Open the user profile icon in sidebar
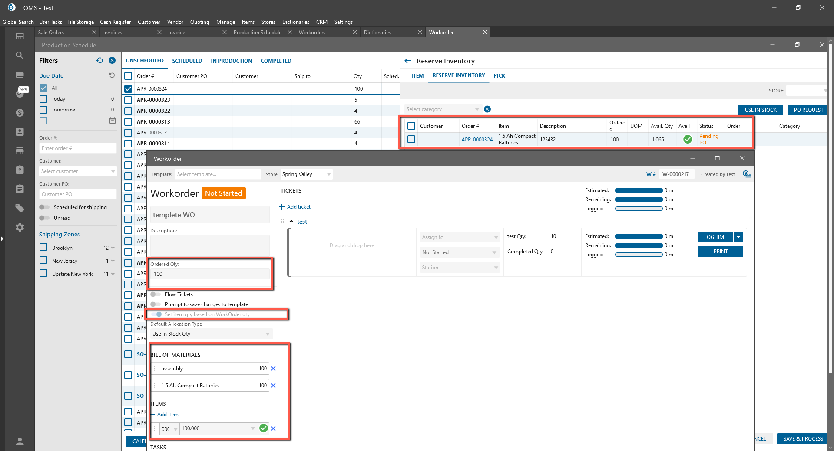The height and width of the screenshot is (451, 834). point(20,441)
